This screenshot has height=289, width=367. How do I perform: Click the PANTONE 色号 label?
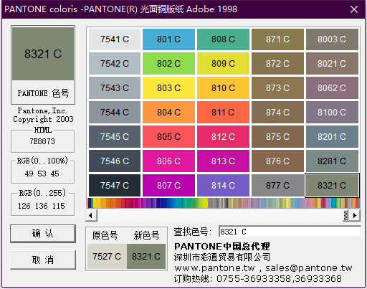pos(43,93)
